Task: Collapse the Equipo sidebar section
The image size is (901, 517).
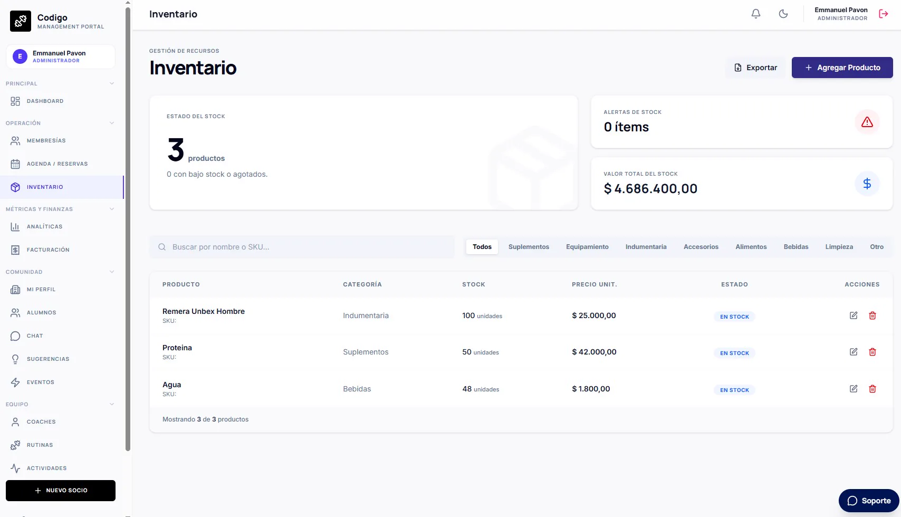Action: [112, 404]
